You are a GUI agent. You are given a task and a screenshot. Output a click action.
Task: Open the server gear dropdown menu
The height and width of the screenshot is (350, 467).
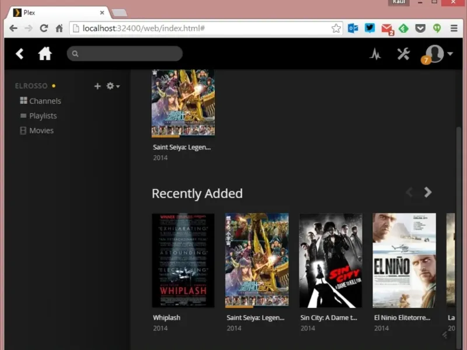(113, 86)
